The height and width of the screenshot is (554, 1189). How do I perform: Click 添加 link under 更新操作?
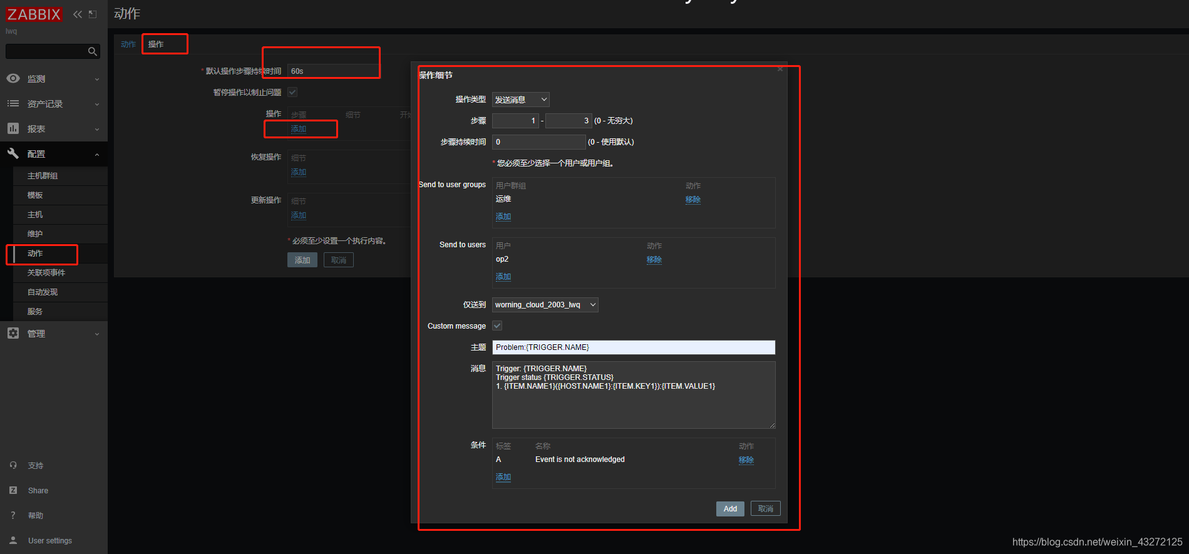coord(299,215)
